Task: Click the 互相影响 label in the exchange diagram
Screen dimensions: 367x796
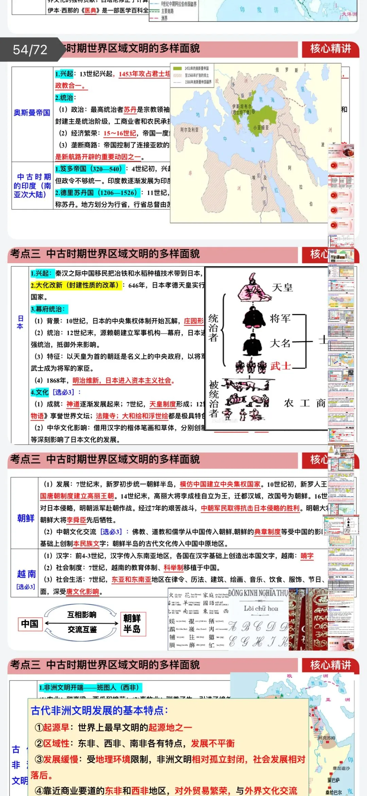Action: click(x=82, y=614)
